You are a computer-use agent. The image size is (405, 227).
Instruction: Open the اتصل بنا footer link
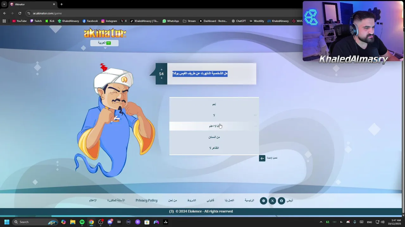[229, 201]
